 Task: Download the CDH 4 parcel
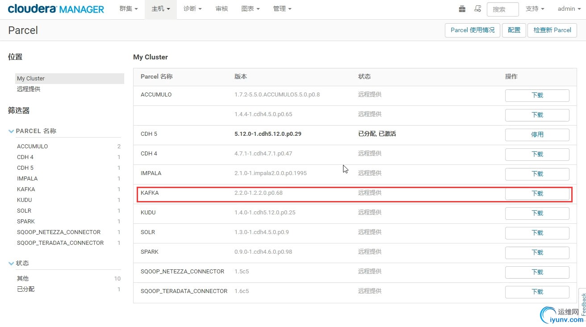[x=537, y=154]
